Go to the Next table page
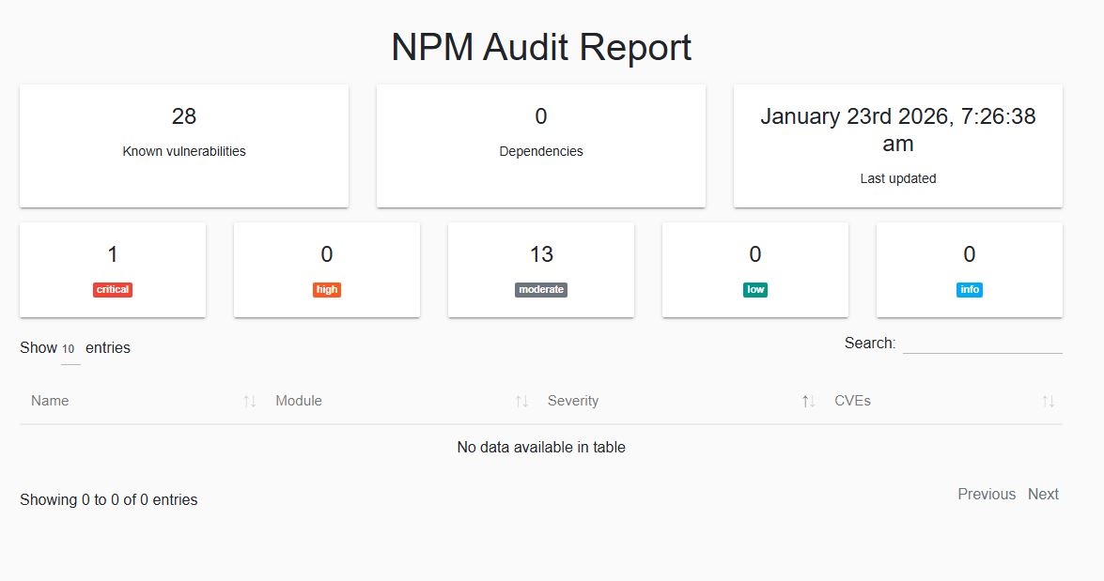This screenshot has width=1104, height=581. [1043, 495]
